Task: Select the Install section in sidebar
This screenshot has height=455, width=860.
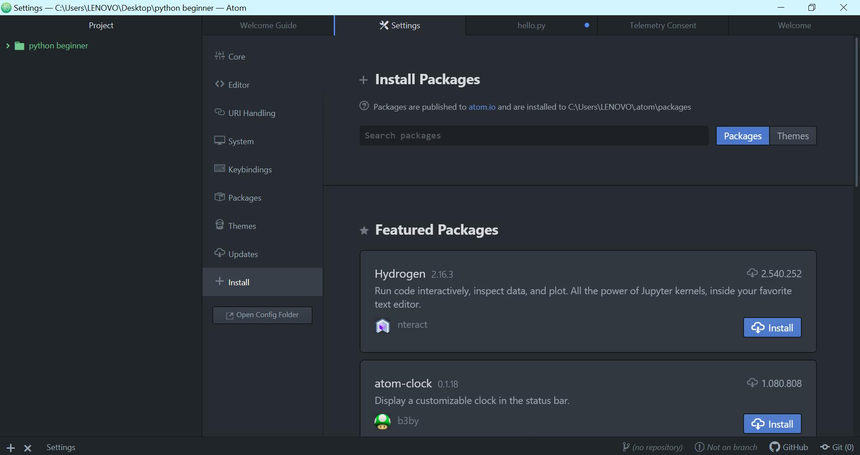Action: point(262,282)
